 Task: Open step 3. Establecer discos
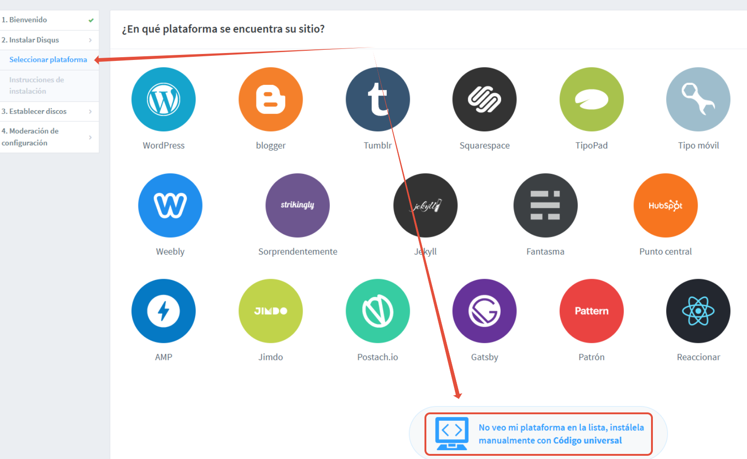(x=49, y=112)
